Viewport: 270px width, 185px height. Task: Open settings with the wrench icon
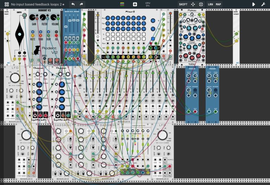(263, 4)
